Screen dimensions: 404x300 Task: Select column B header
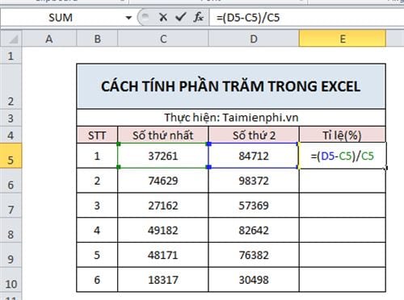[97, 39]
